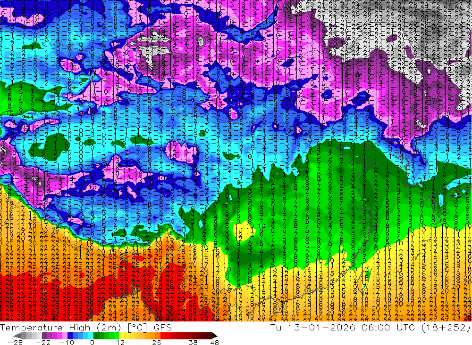Click the right arrow end of the color scale
Viewport: 472px width, 345px height.
click(215, 336)
